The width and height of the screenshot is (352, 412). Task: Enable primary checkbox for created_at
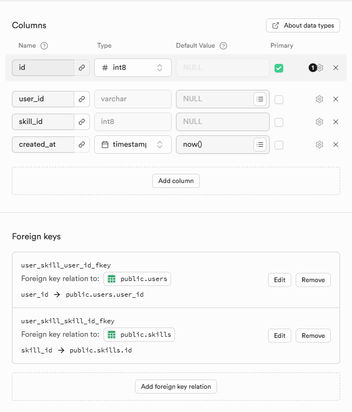click(279, 145)
